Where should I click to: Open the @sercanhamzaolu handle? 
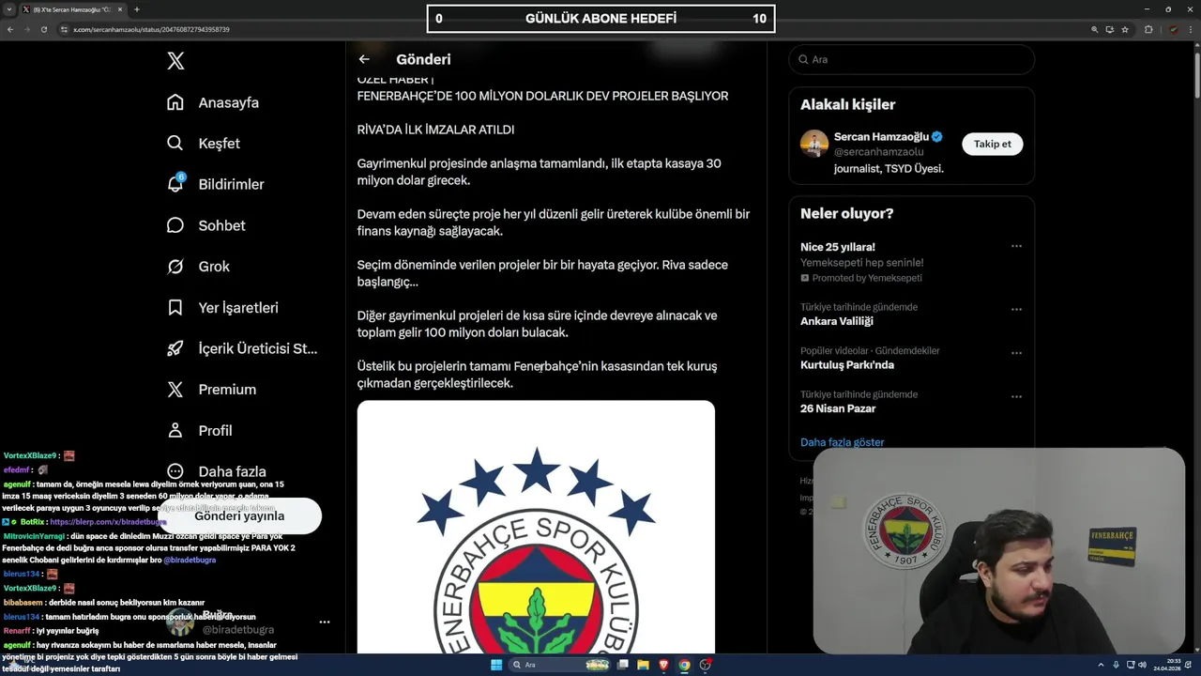point(879,152)
